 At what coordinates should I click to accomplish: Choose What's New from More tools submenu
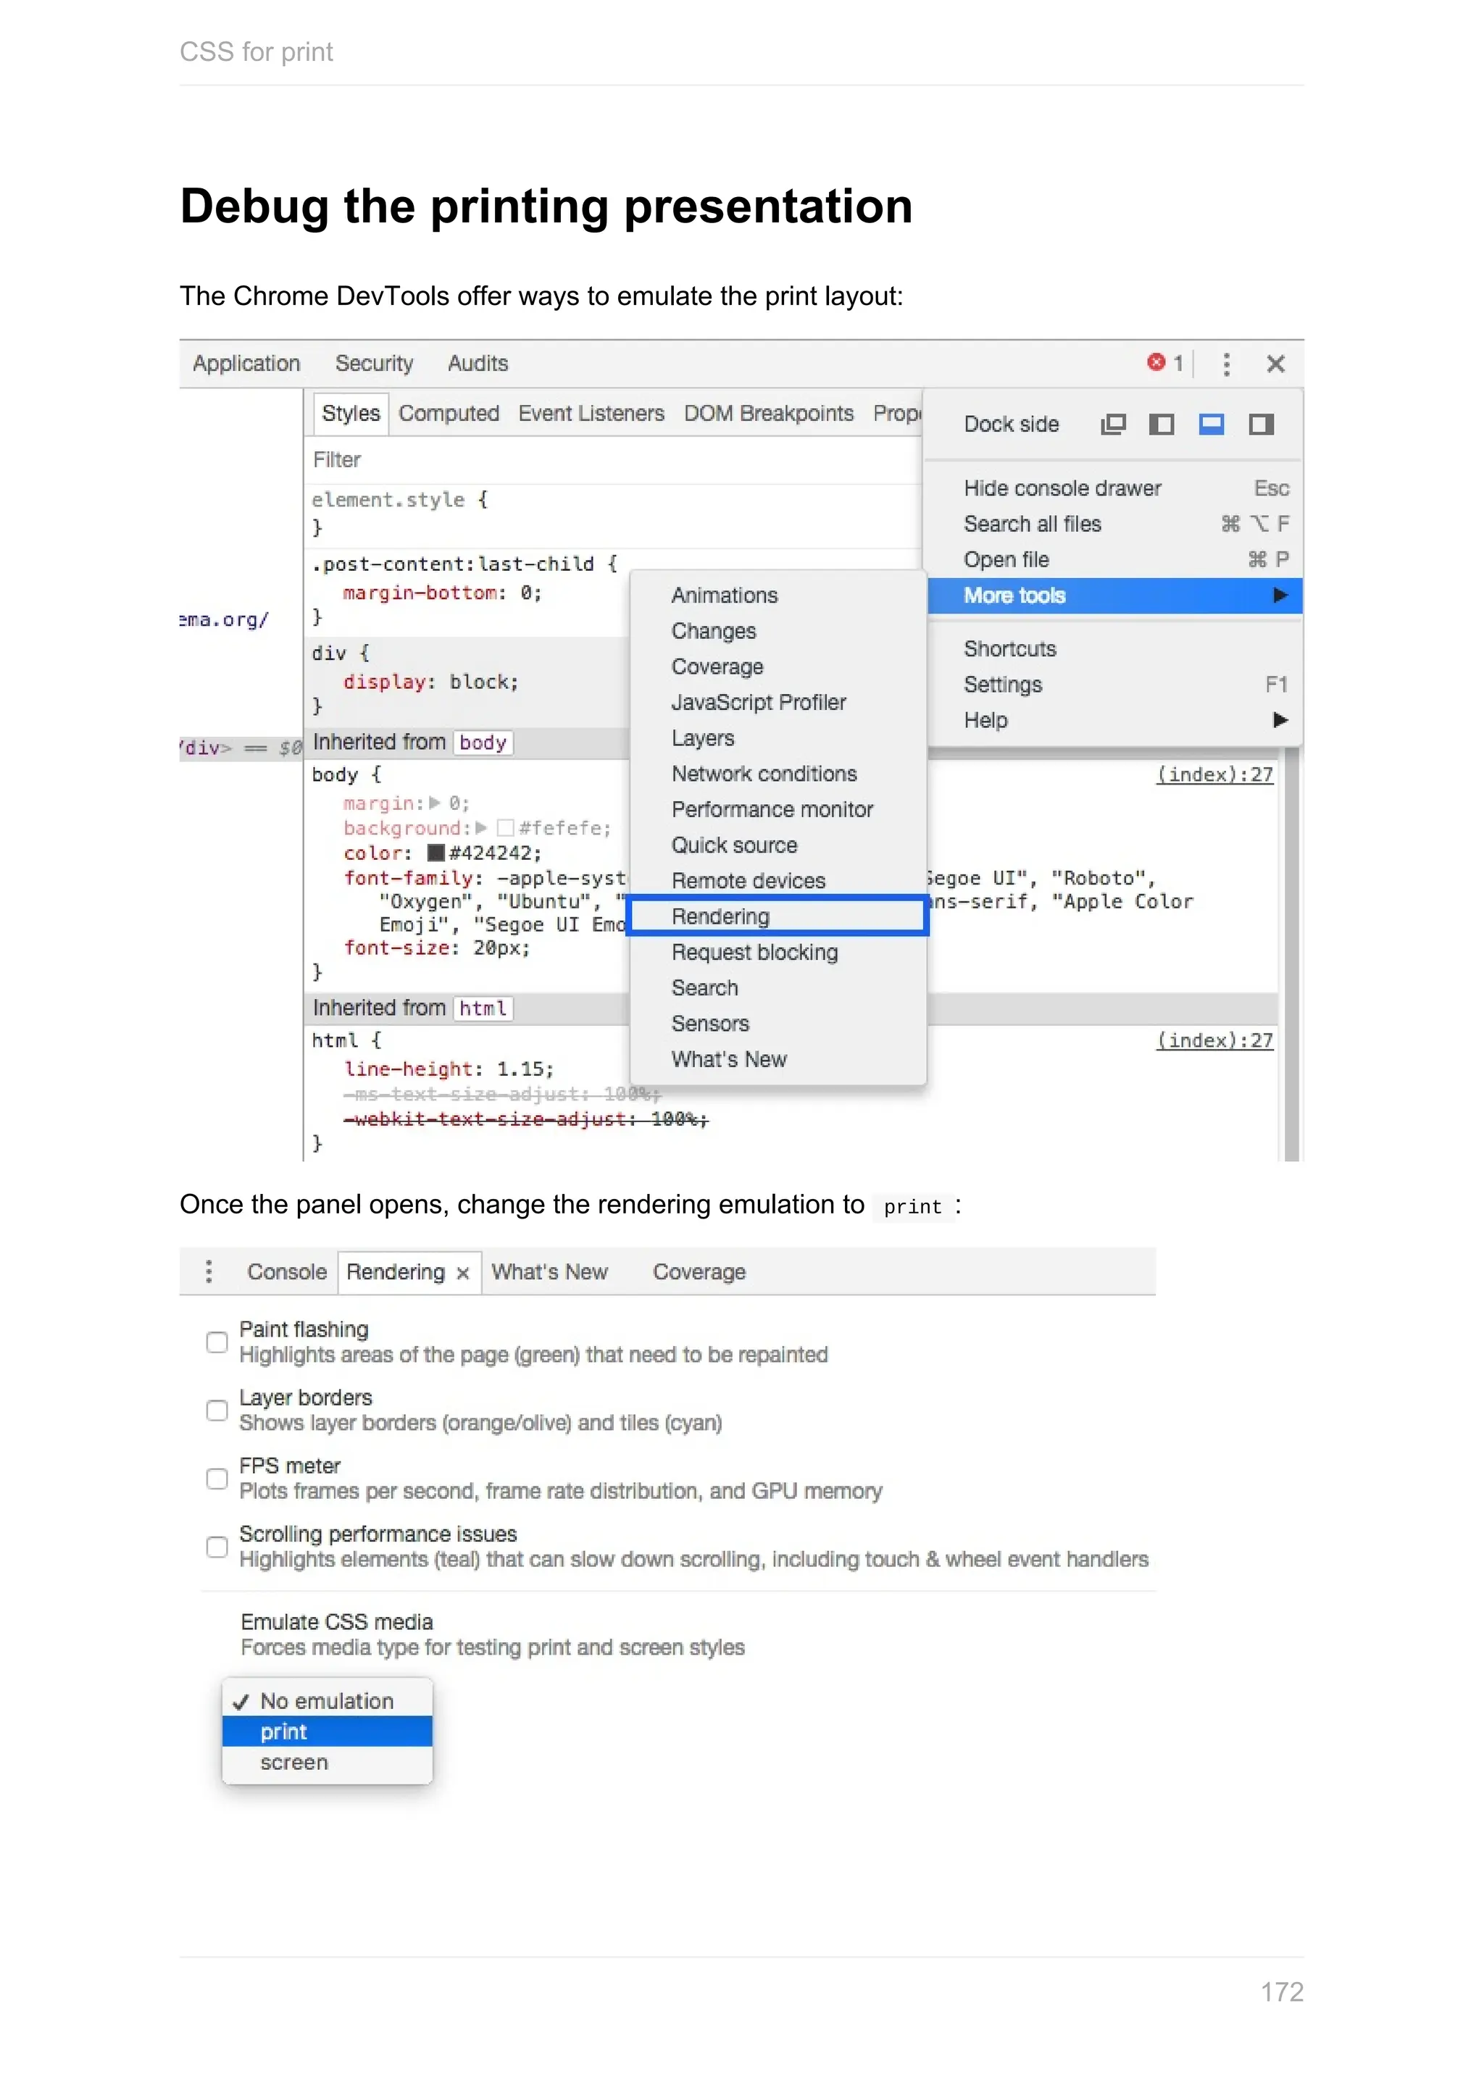coord(778,1058)
